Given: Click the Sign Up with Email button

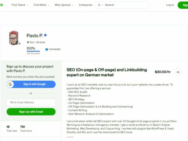Looking at the screenshot, I should point(31,112).
